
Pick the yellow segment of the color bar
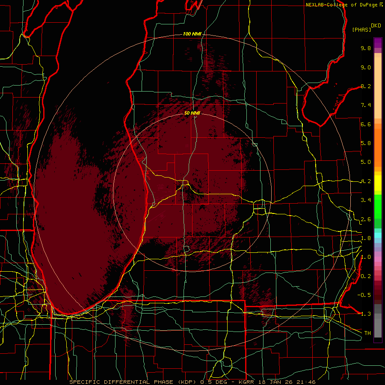tap(378, 183)
